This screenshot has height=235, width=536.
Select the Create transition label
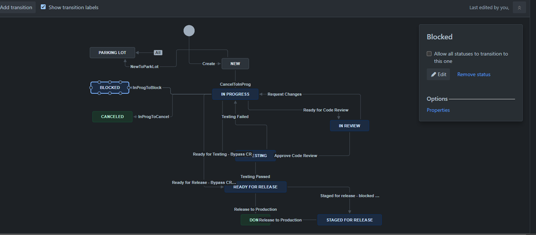(209, 64)
